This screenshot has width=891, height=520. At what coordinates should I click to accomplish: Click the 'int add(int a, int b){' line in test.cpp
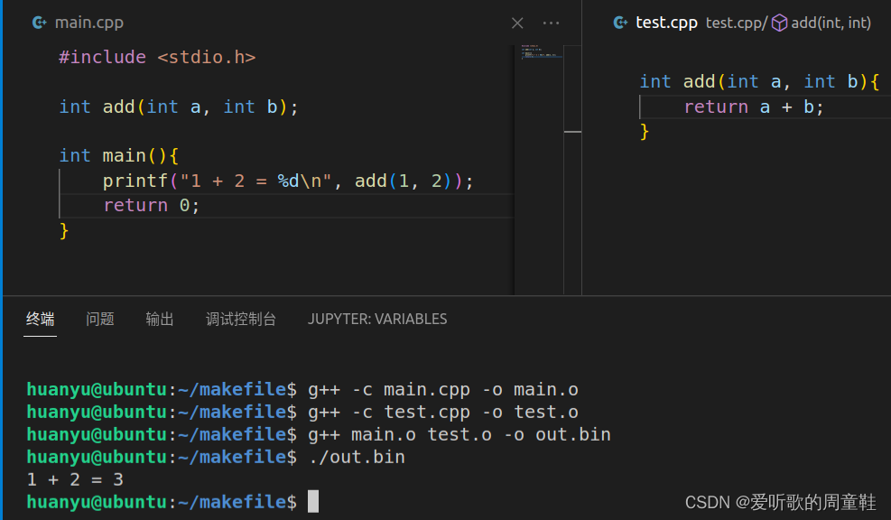760,82
